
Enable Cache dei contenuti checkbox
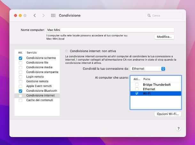click(20, 100)
